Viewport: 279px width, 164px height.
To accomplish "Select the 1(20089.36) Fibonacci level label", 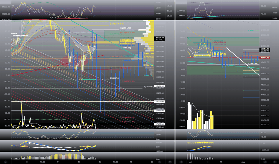I will coord(125,48).
